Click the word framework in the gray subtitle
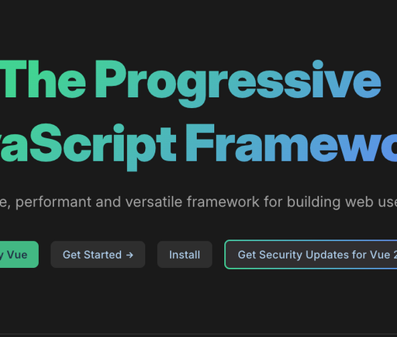Screen dimensions: 397x337 click(x=223, y=202)
